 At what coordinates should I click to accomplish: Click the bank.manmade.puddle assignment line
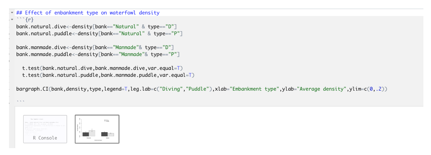[98, 54]
